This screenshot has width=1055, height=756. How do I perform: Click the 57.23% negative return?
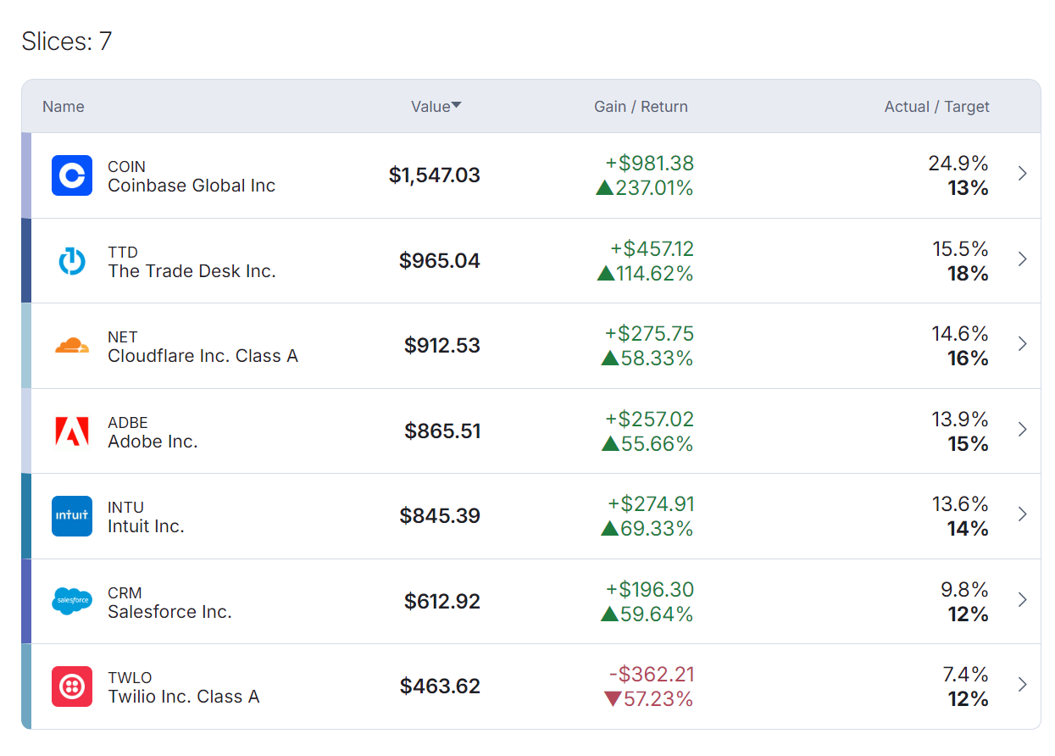[x=658, y=700]
